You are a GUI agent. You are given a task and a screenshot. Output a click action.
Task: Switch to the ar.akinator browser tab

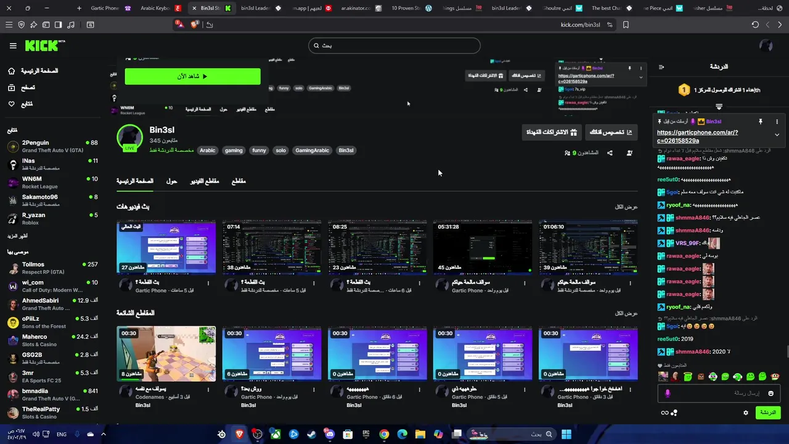[361, 8]
